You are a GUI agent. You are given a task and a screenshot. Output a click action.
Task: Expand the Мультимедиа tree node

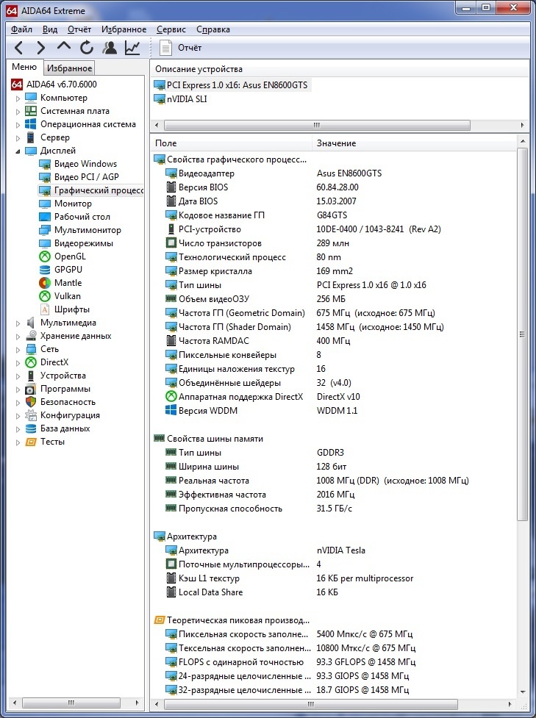click(x=19, y=323)
